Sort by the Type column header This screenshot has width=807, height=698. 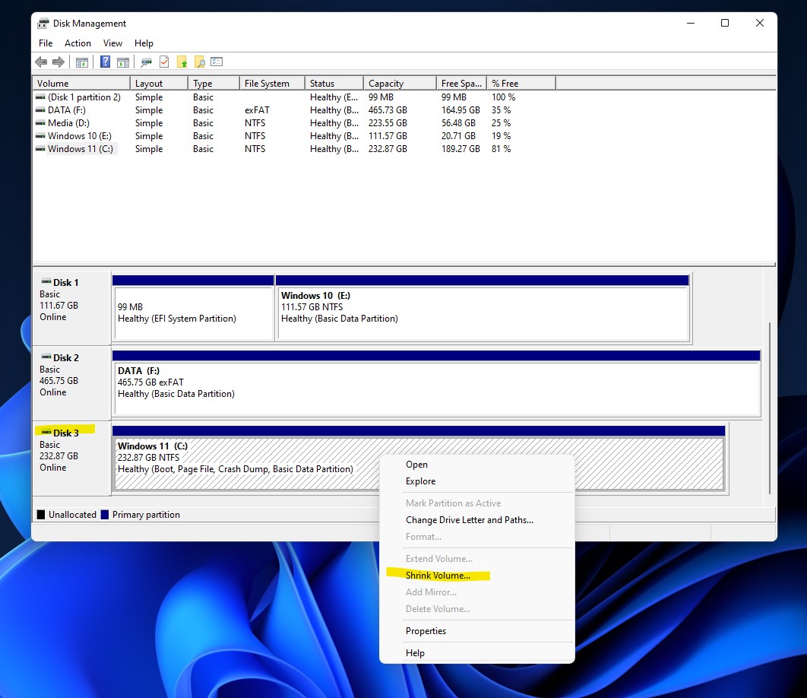click(214, 84)
